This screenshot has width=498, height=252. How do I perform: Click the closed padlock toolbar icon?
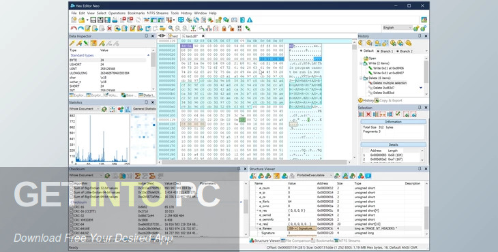(224, 29)
